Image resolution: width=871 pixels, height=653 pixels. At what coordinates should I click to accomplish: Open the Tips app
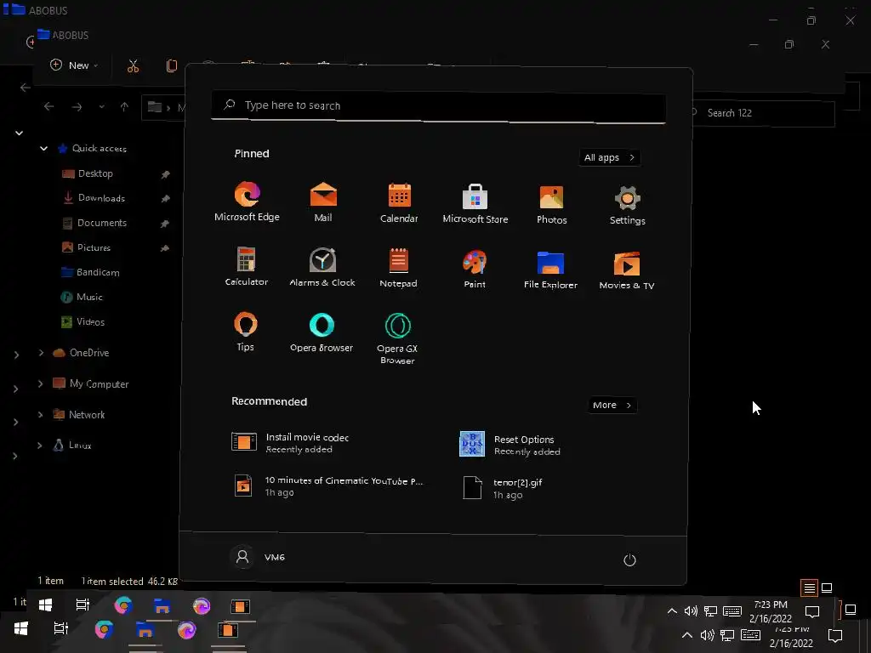coord(246,332)
